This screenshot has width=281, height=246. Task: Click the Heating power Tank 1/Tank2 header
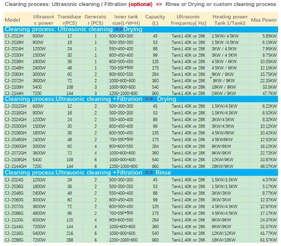click(x=230, y=20)
